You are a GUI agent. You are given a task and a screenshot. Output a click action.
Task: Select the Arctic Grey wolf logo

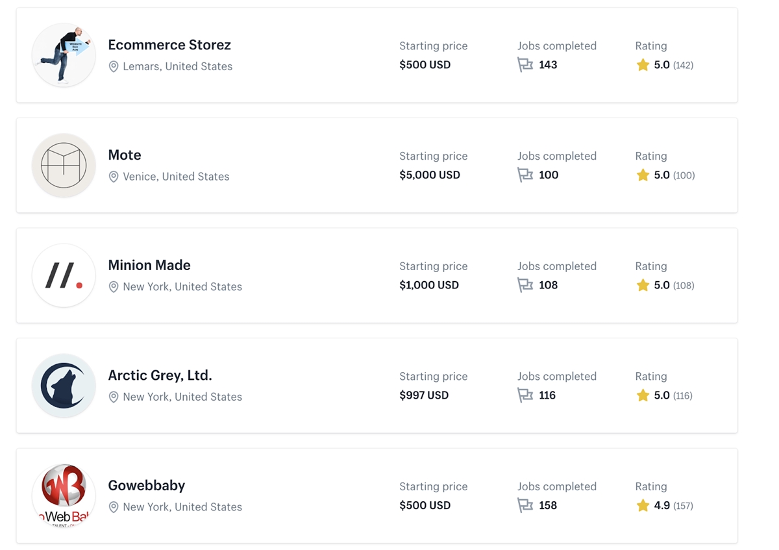pyautogui.click(x=64, y=386)
